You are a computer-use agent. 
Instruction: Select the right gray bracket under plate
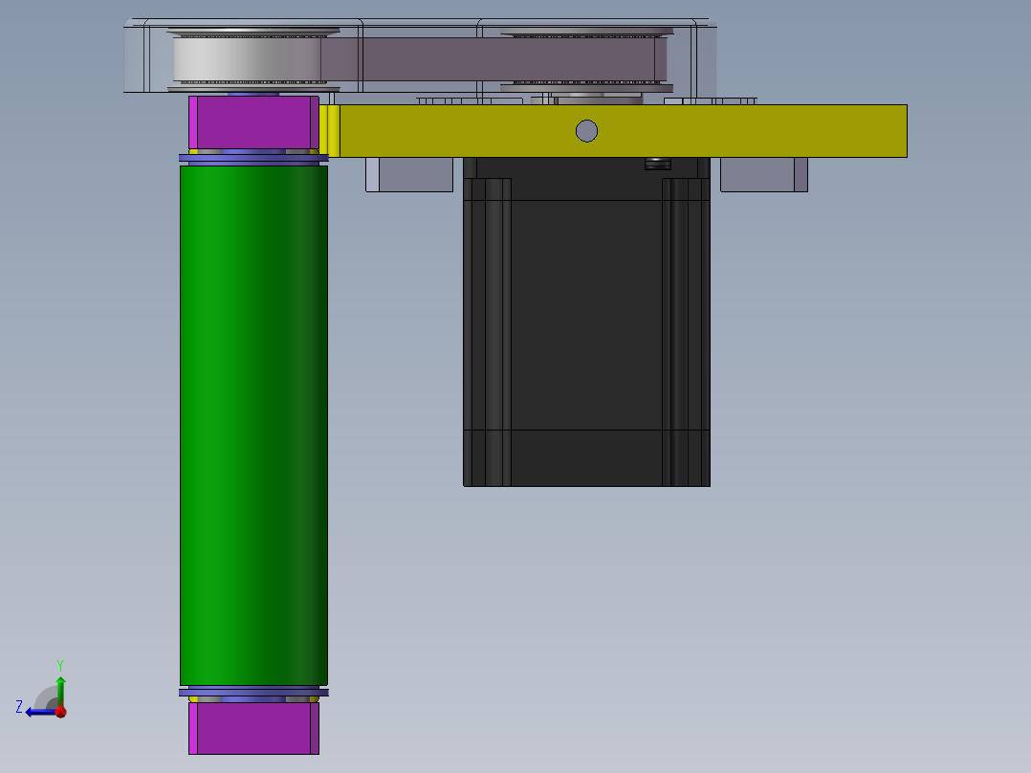[x=764, y=174]
